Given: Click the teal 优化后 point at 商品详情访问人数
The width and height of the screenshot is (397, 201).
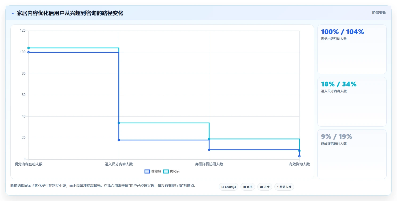Looking at the screenshot, I should (209, 139).
